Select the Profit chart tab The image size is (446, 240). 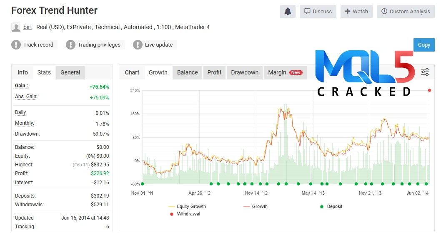pos(215,72)
